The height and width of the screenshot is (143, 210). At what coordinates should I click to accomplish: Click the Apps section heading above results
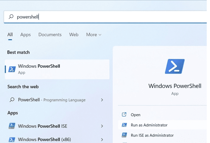[13, 113]
